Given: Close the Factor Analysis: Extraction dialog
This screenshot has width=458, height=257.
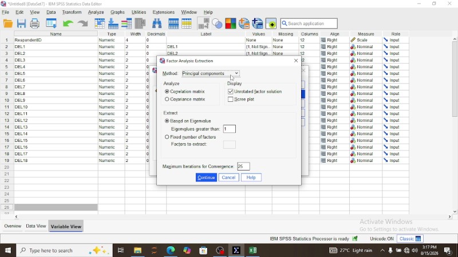Looking at the screenshot, I should tap(296, 61).
